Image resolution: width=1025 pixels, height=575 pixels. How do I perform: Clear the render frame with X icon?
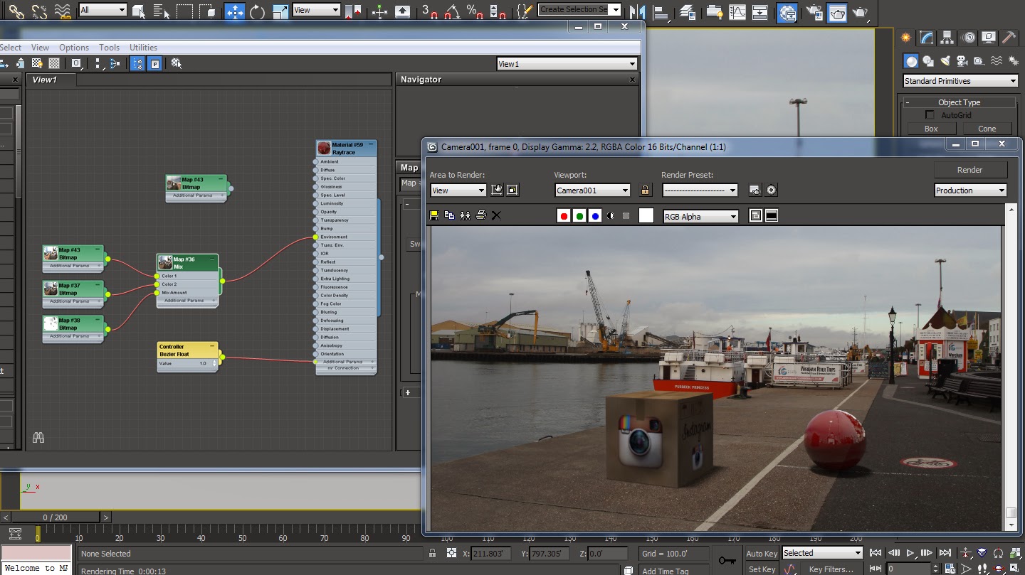[496, 215]
